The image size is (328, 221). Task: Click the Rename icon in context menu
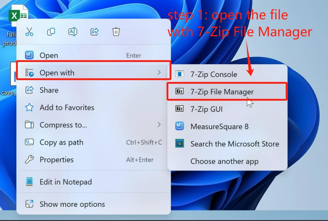(x=73, y=32)
